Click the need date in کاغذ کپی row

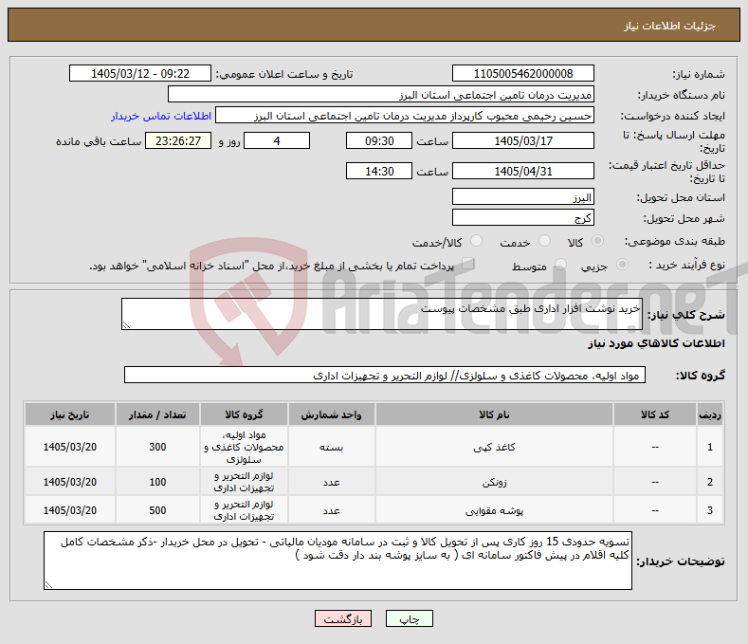(x=70, y=447)
